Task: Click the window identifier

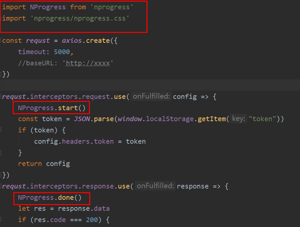Action: [130, 119]
